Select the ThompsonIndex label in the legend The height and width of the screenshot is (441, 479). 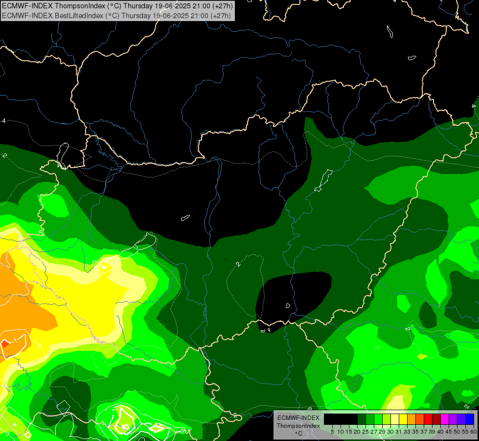298,426
